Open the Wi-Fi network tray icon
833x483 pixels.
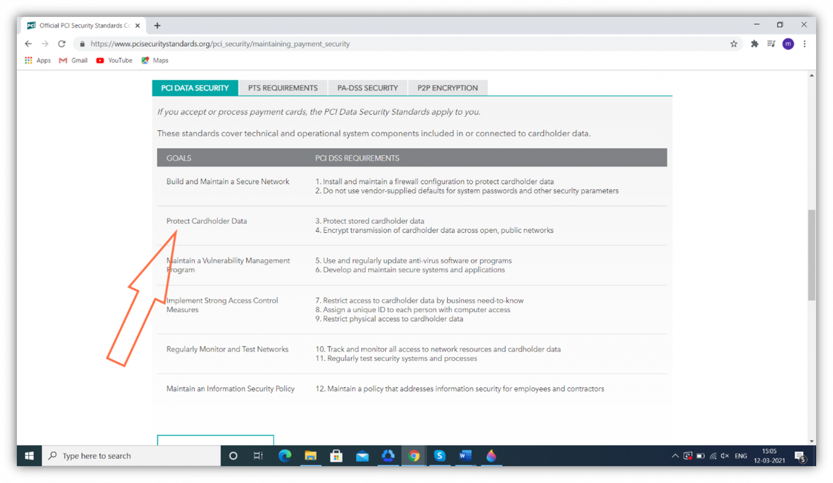point(713,456)
